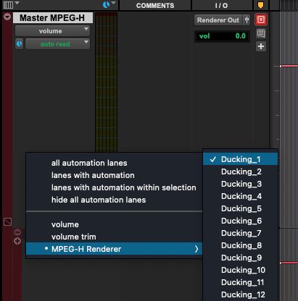Viewport: 298px width, 301px height.
Task: Click the track view columns icon
Action: click(8, 5)
